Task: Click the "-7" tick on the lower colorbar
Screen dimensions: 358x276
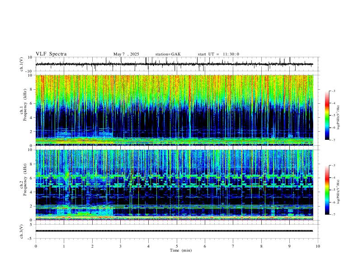Action: (334, 215)
